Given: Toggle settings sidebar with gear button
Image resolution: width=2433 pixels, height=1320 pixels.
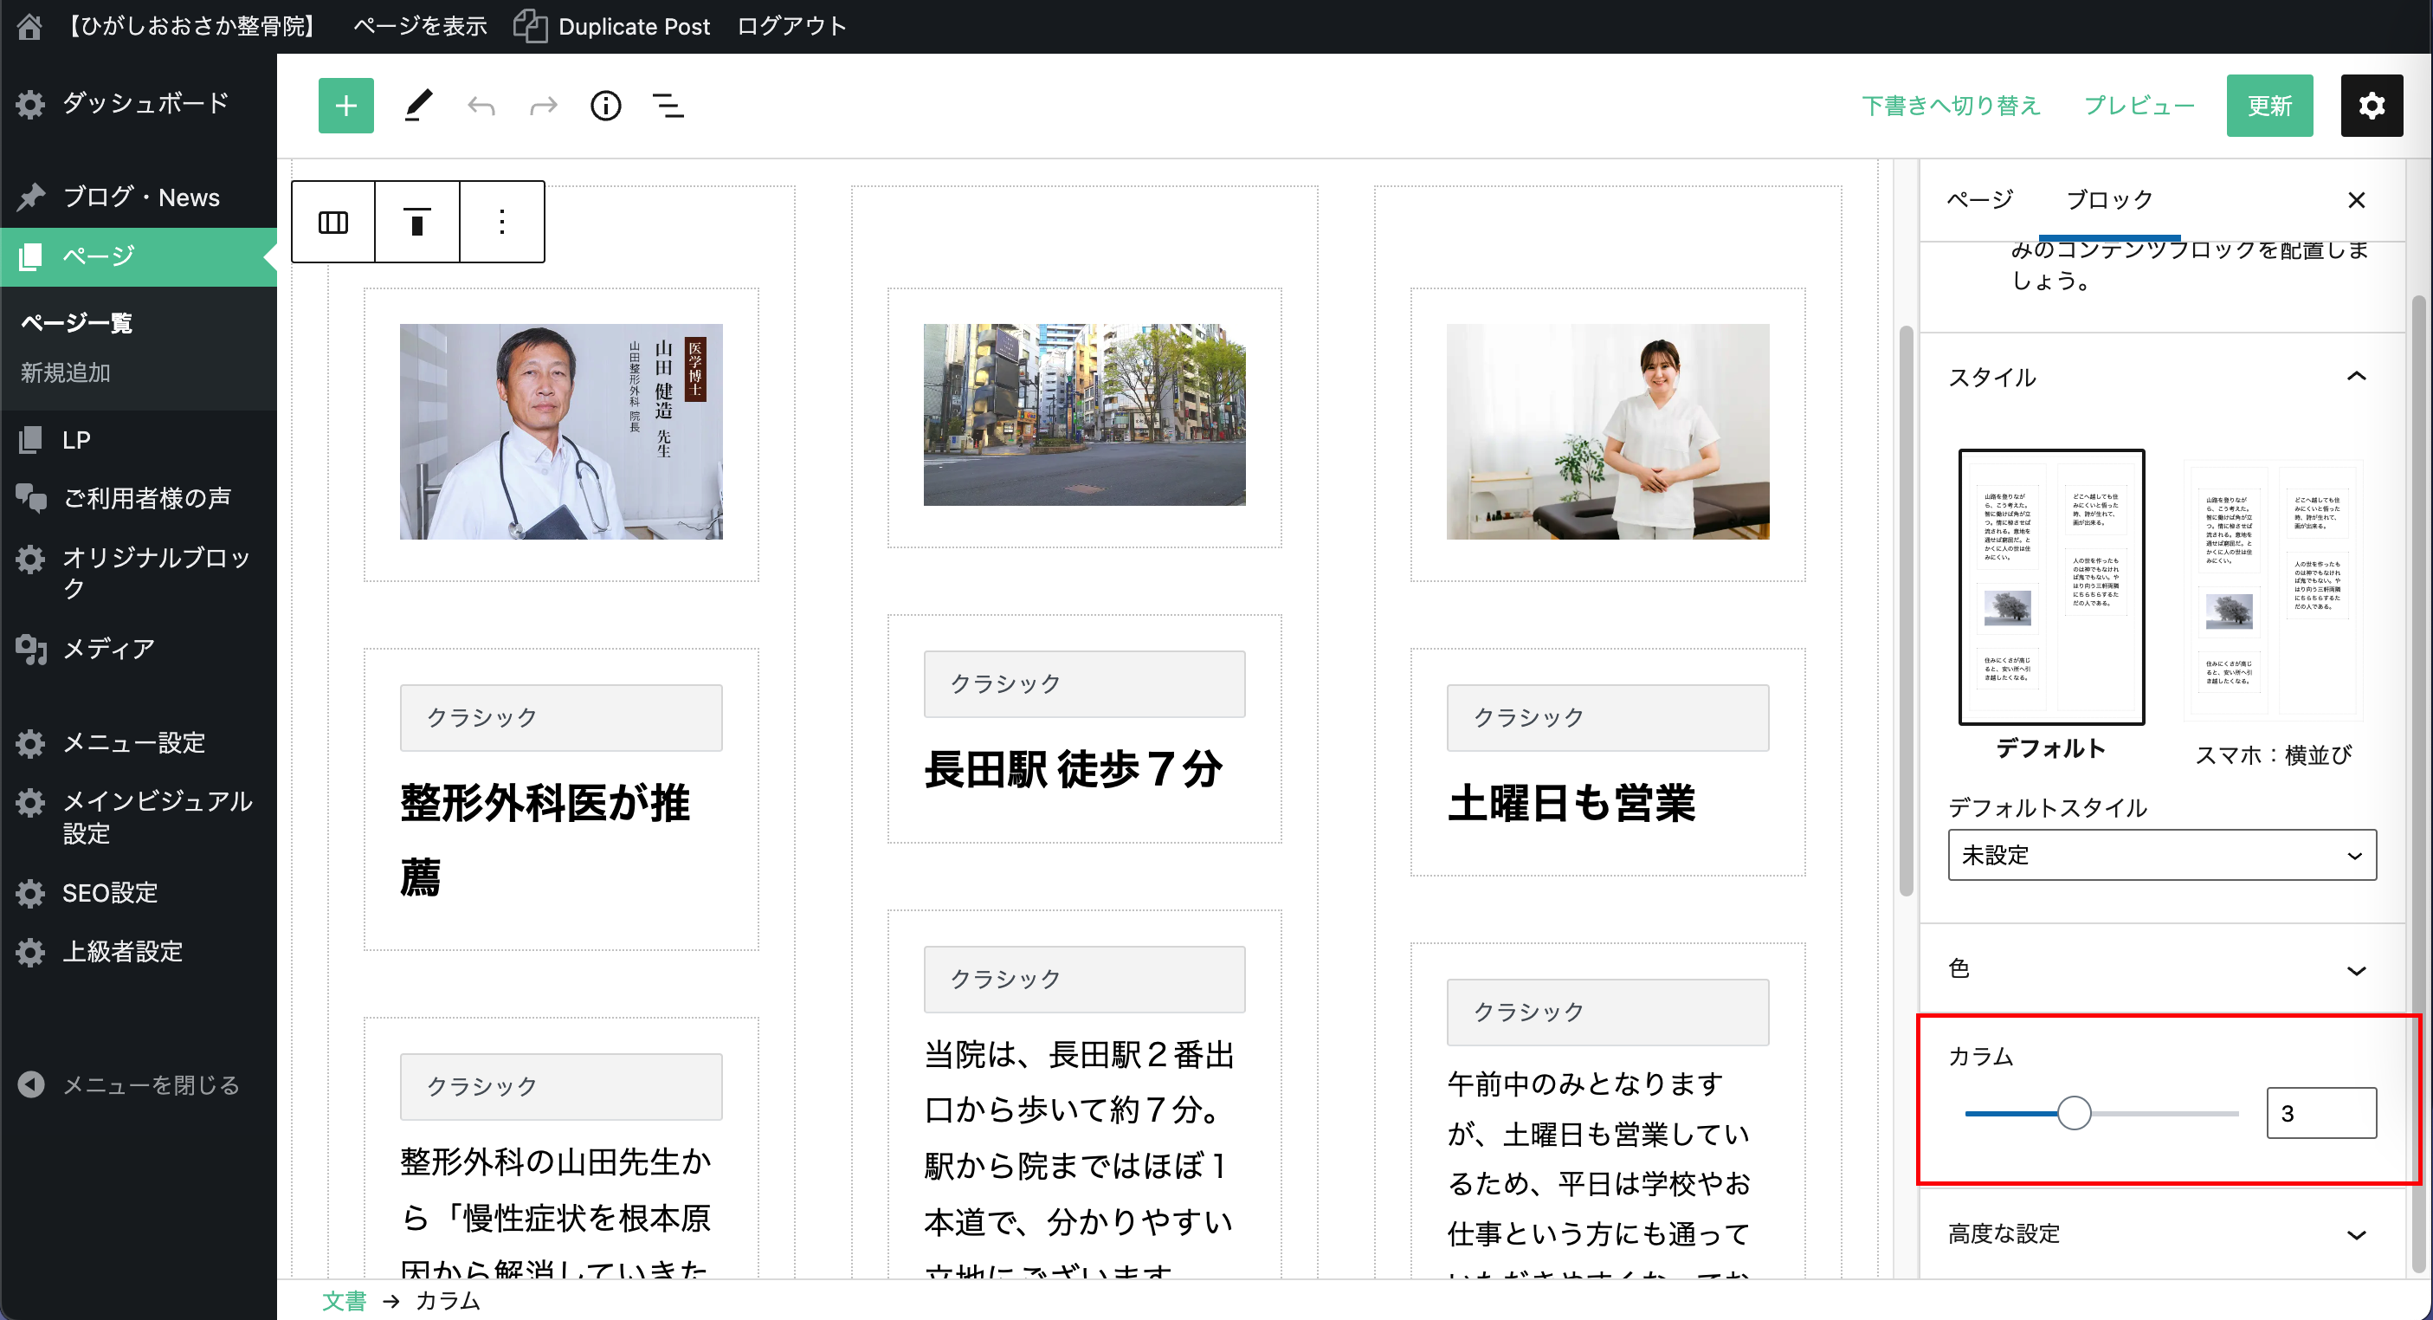Looking at the screenshot, I should [2371, 105].
